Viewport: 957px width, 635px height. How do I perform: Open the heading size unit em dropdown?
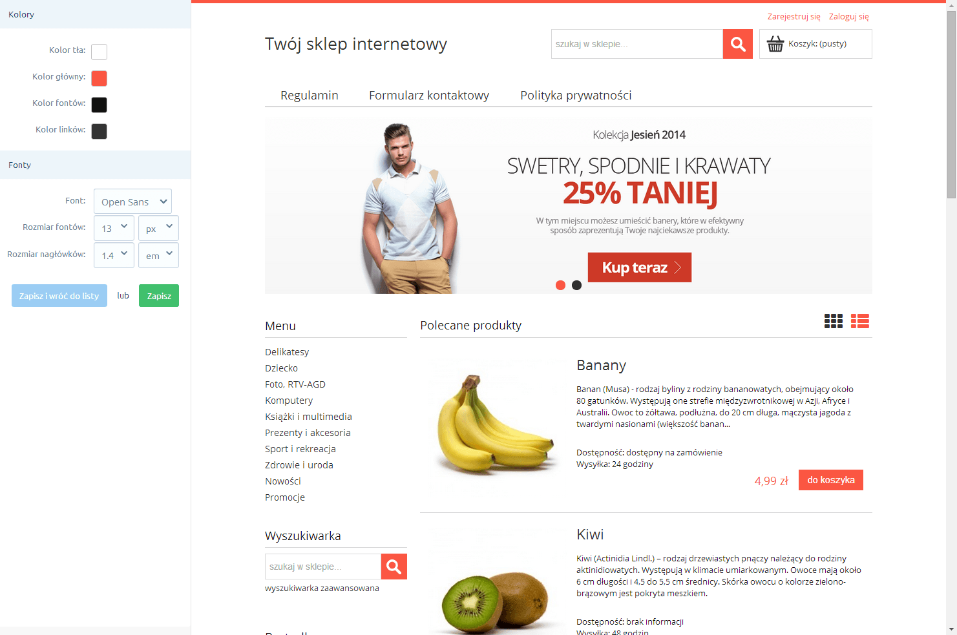click(x=158, y=255)
